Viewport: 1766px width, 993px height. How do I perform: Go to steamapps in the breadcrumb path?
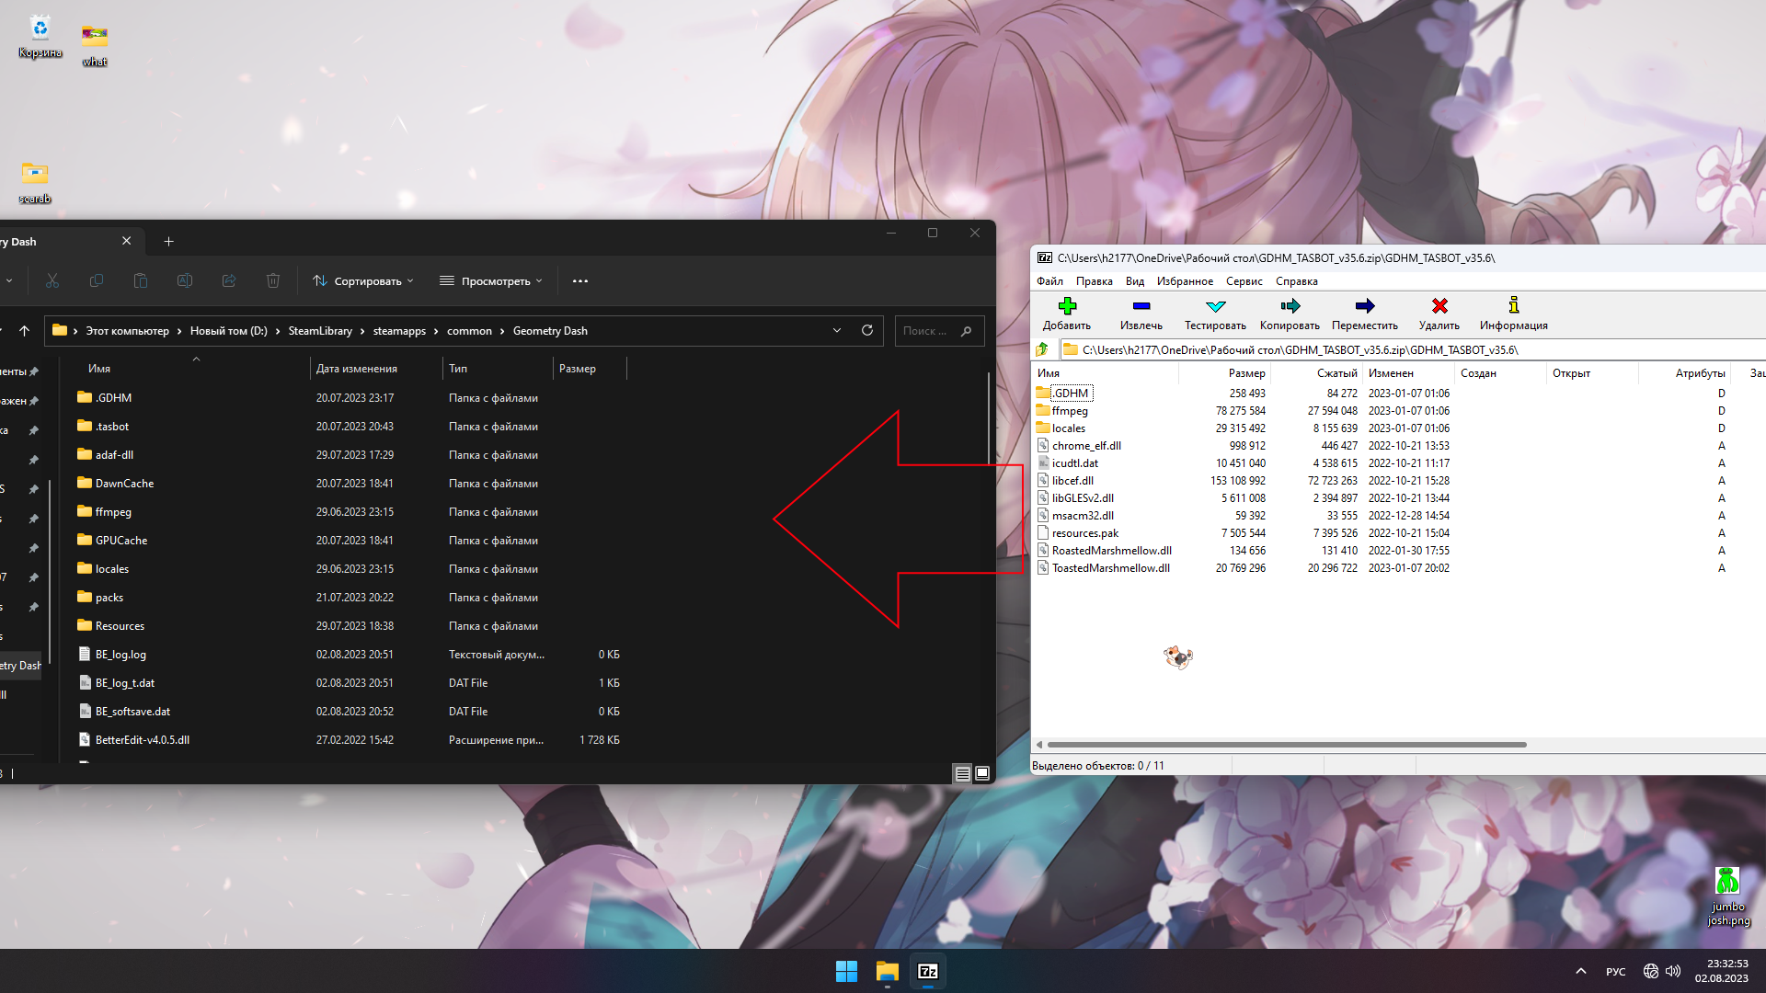(399, 331)
